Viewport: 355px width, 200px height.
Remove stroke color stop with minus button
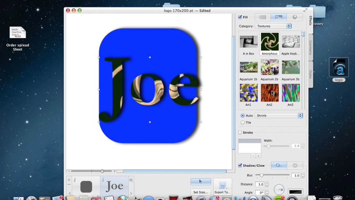click(253, 156)
